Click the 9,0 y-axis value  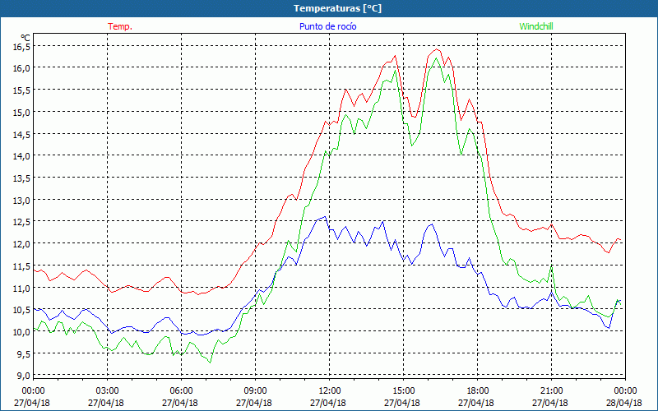23,376
